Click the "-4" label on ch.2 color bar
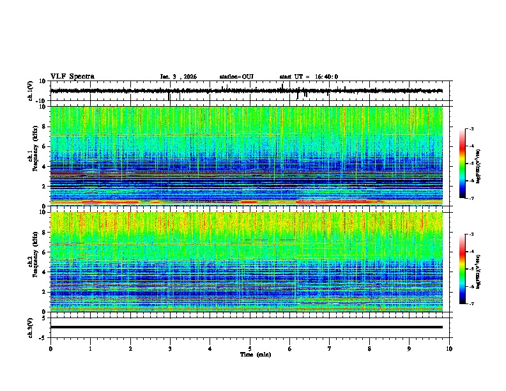 tap(471, 252)
